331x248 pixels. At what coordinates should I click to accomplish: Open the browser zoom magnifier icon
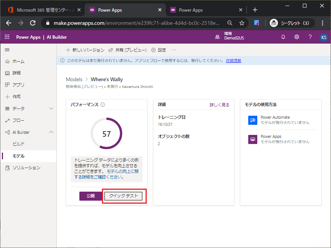(x=230, y=23)
